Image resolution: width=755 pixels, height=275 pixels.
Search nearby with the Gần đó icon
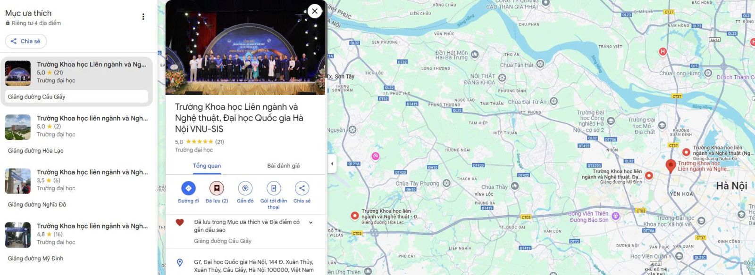pyautogui.click(x=245, y=188)
